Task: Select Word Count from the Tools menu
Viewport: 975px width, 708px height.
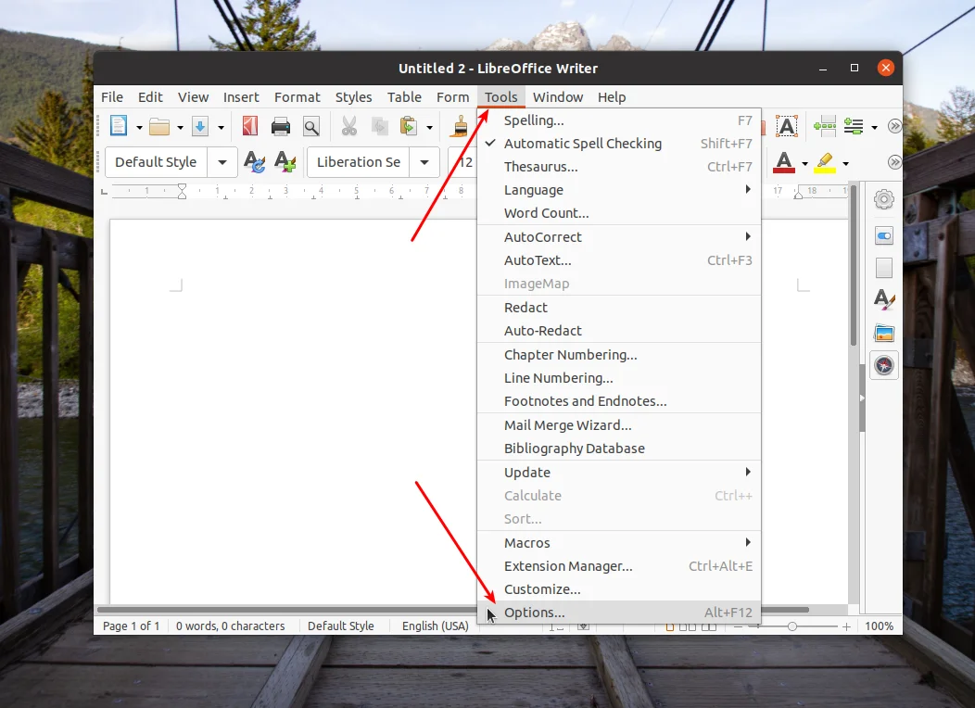Action: [x=547, y=213]
